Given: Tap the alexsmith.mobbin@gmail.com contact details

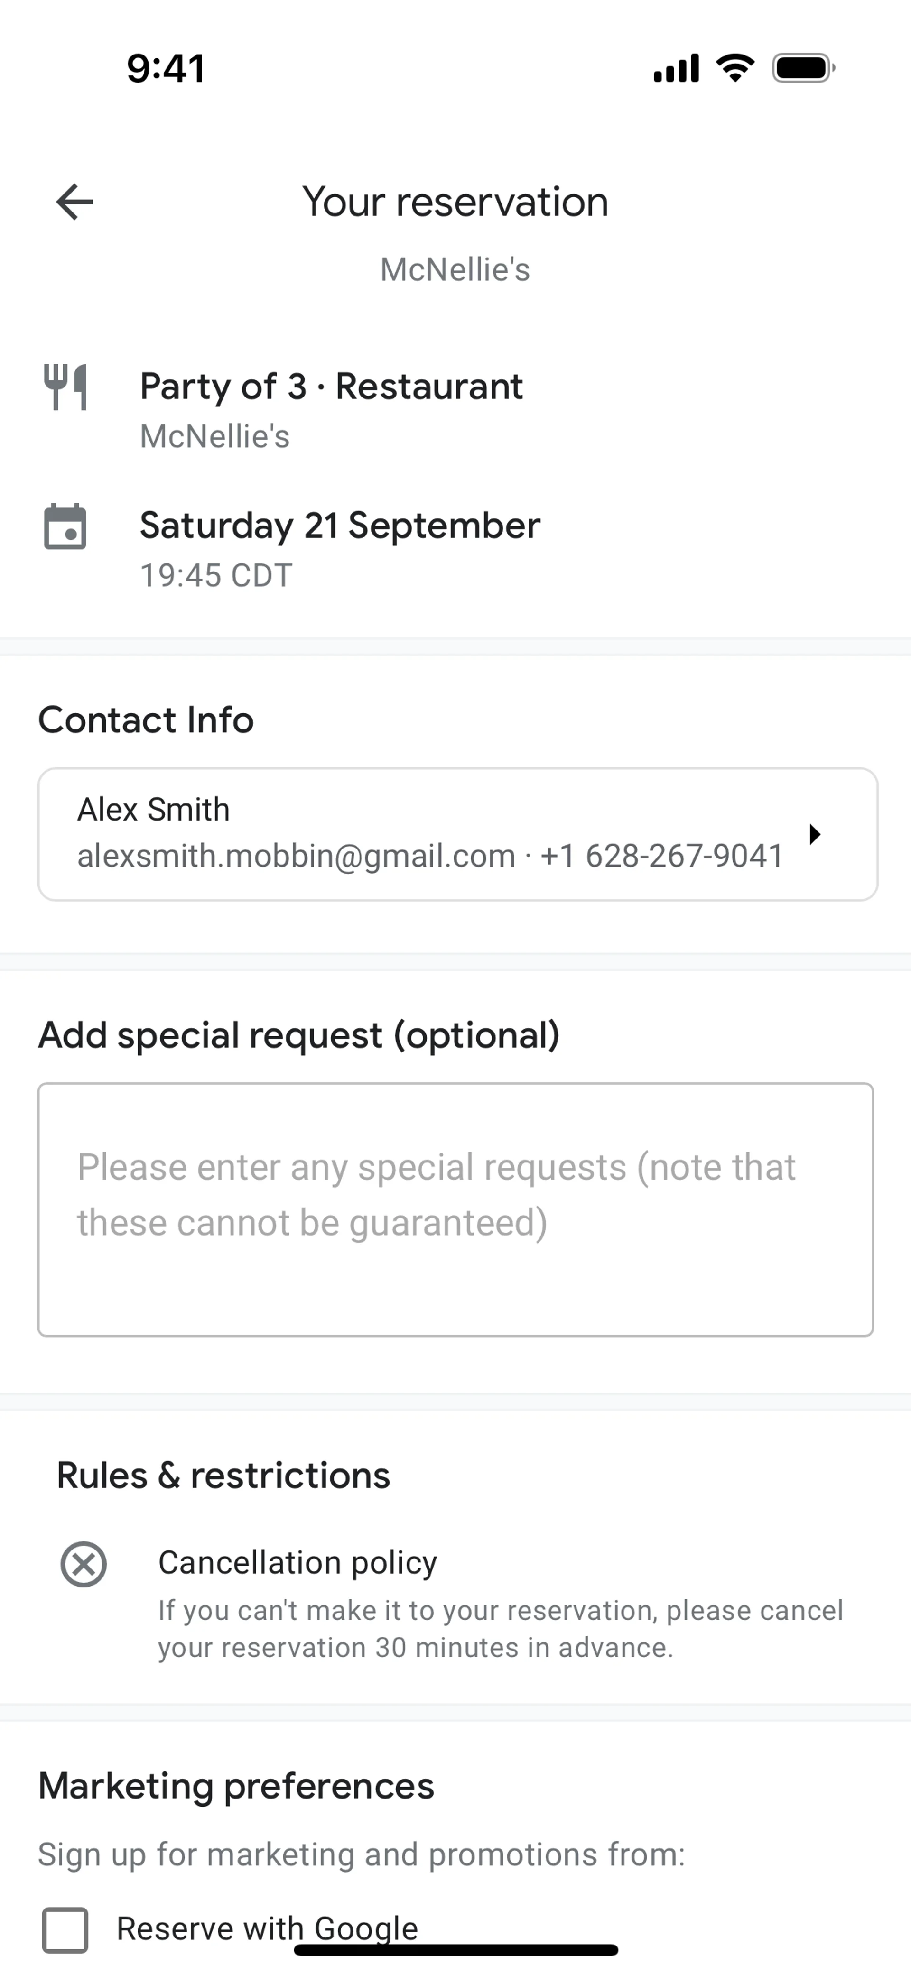Looking at the screenshot, I should [x=296, y=856].
